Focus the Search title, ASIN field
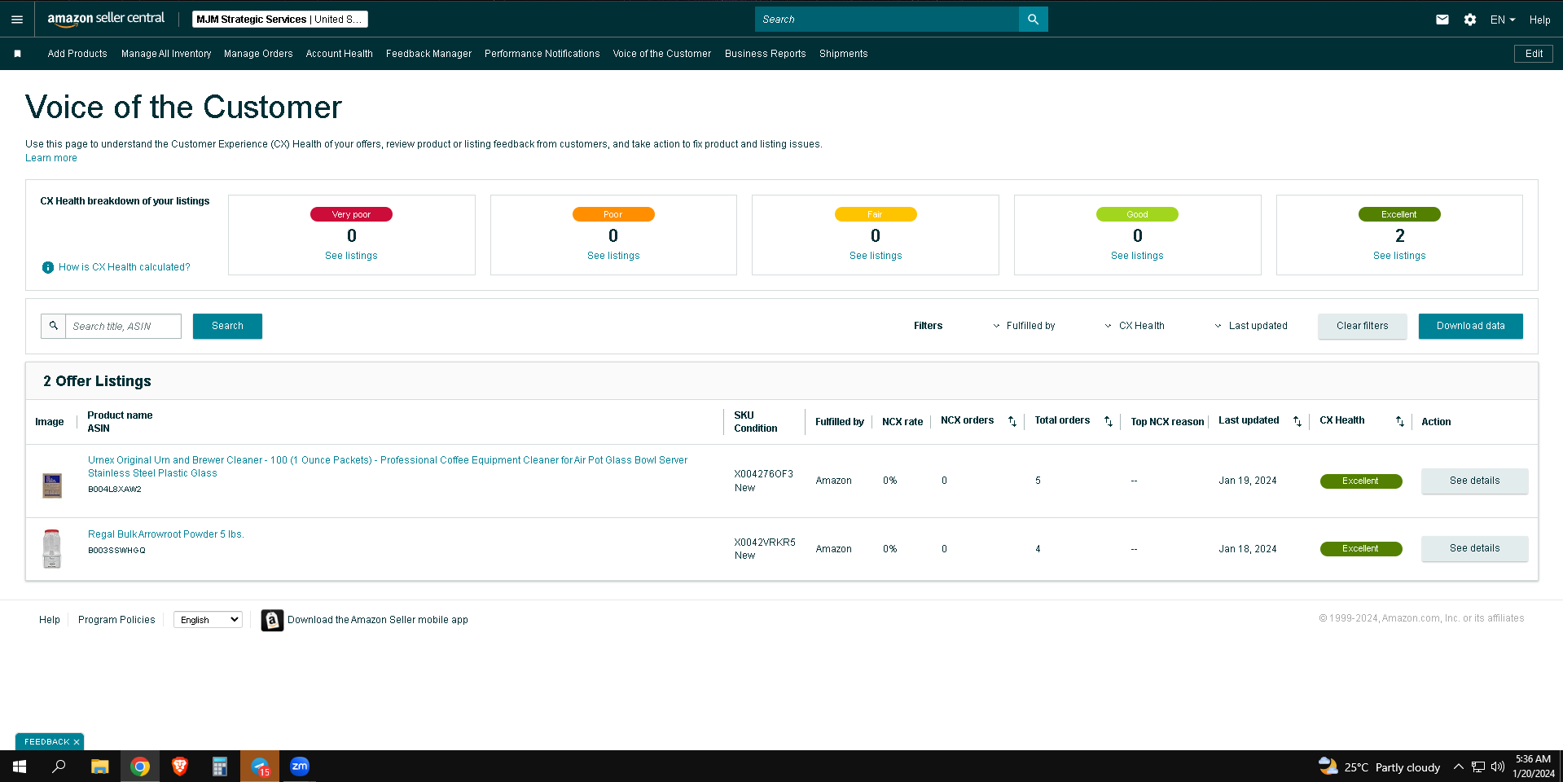 point(123,326)
